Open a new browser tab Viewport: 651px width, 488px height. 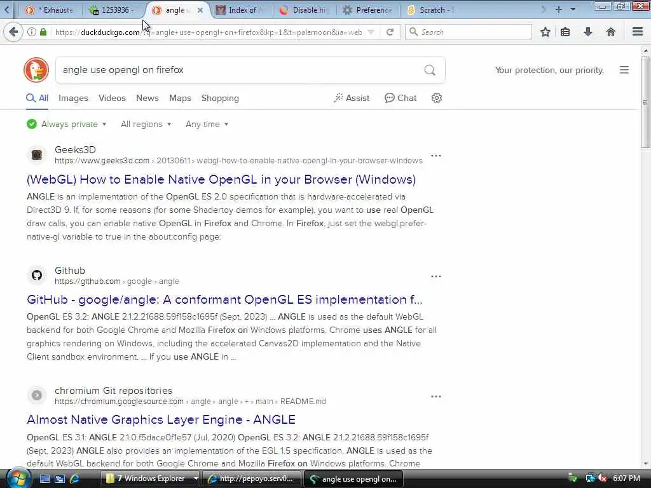(x=559, y=9)
